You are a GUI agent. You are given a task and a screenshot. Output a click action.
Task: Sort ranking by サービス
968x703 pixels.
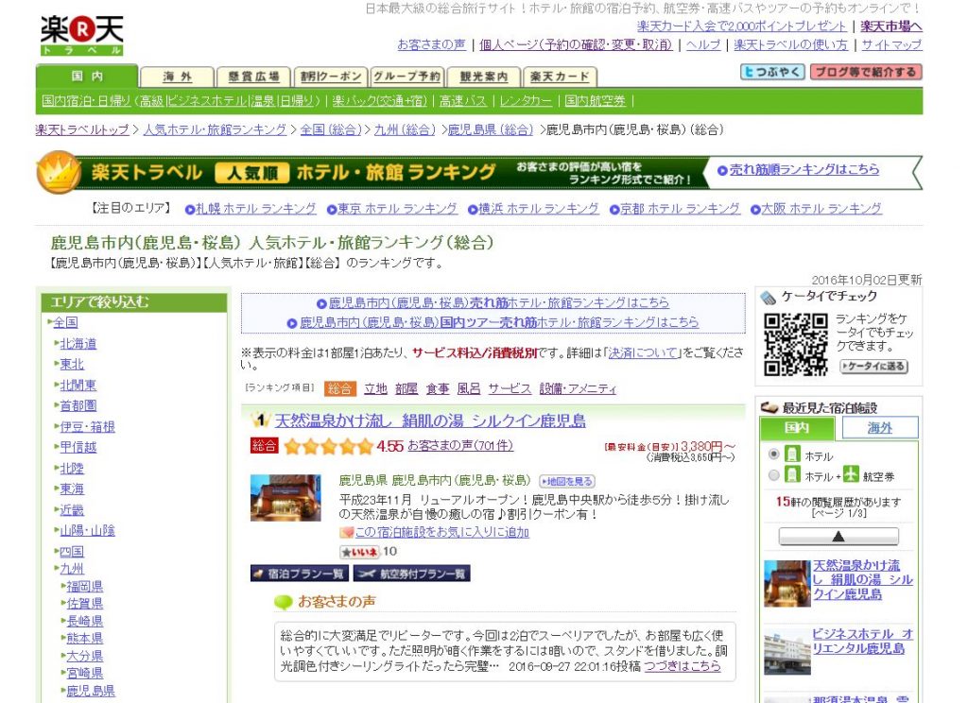[510, 388]
